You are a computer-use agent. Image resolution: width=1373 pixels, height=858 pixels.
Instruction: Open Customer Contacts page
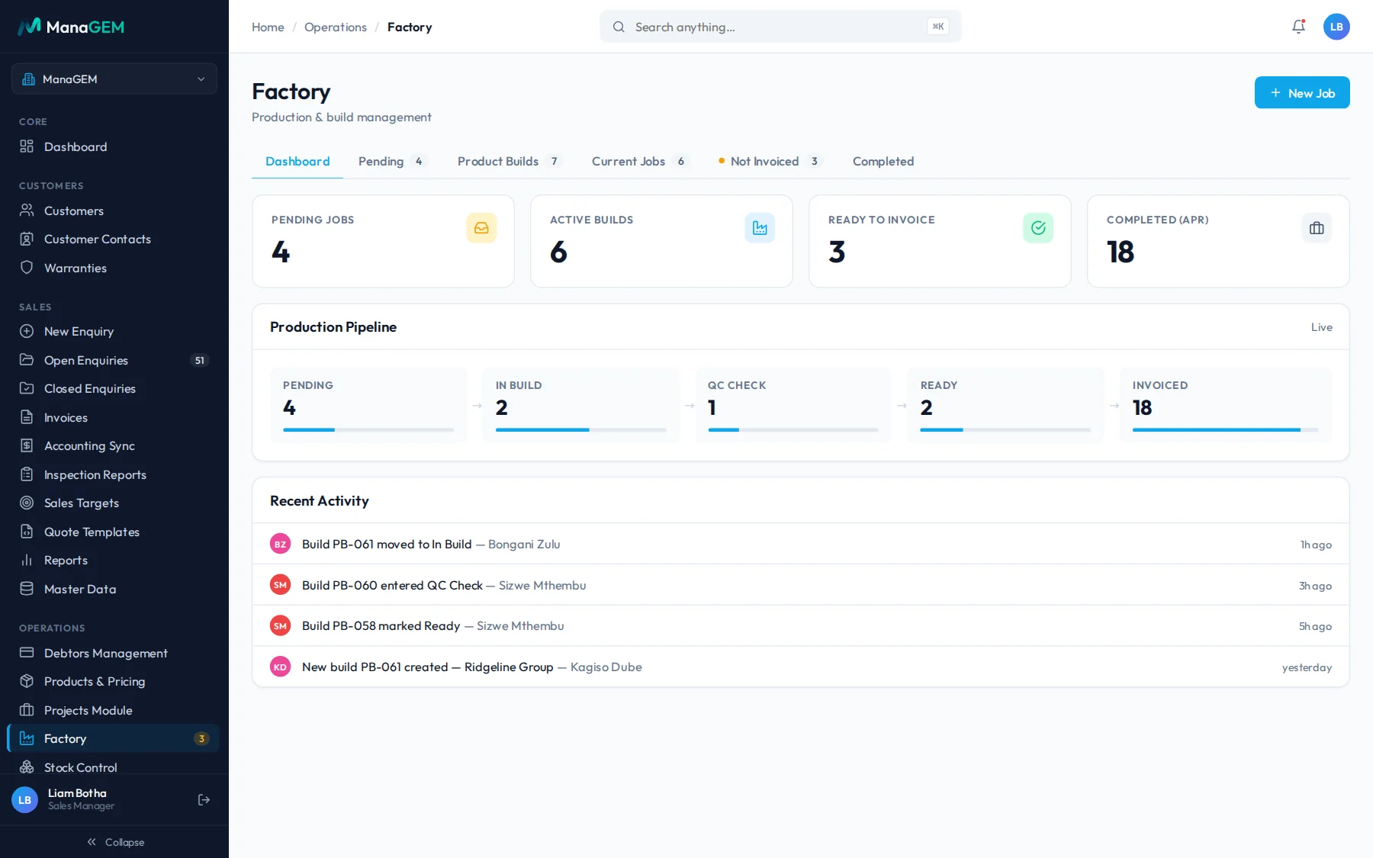click(114, 239)
